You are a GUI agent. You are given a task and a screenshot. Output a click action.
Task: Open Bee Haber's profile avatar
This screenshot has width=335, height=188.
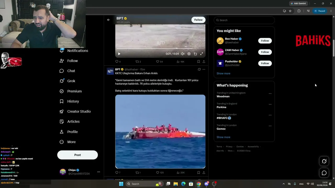[220, 41]
